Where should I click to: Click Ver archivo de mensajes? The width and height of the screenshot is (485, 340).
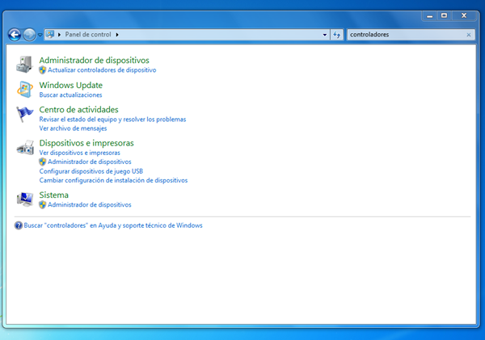pos(73,128)
